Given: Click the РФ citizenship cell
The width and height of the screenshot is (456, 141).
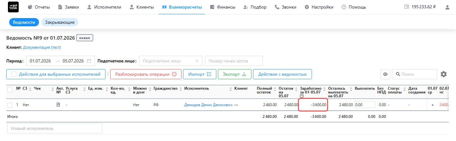Looking at the screenshot, I should [x=156, y=105].
